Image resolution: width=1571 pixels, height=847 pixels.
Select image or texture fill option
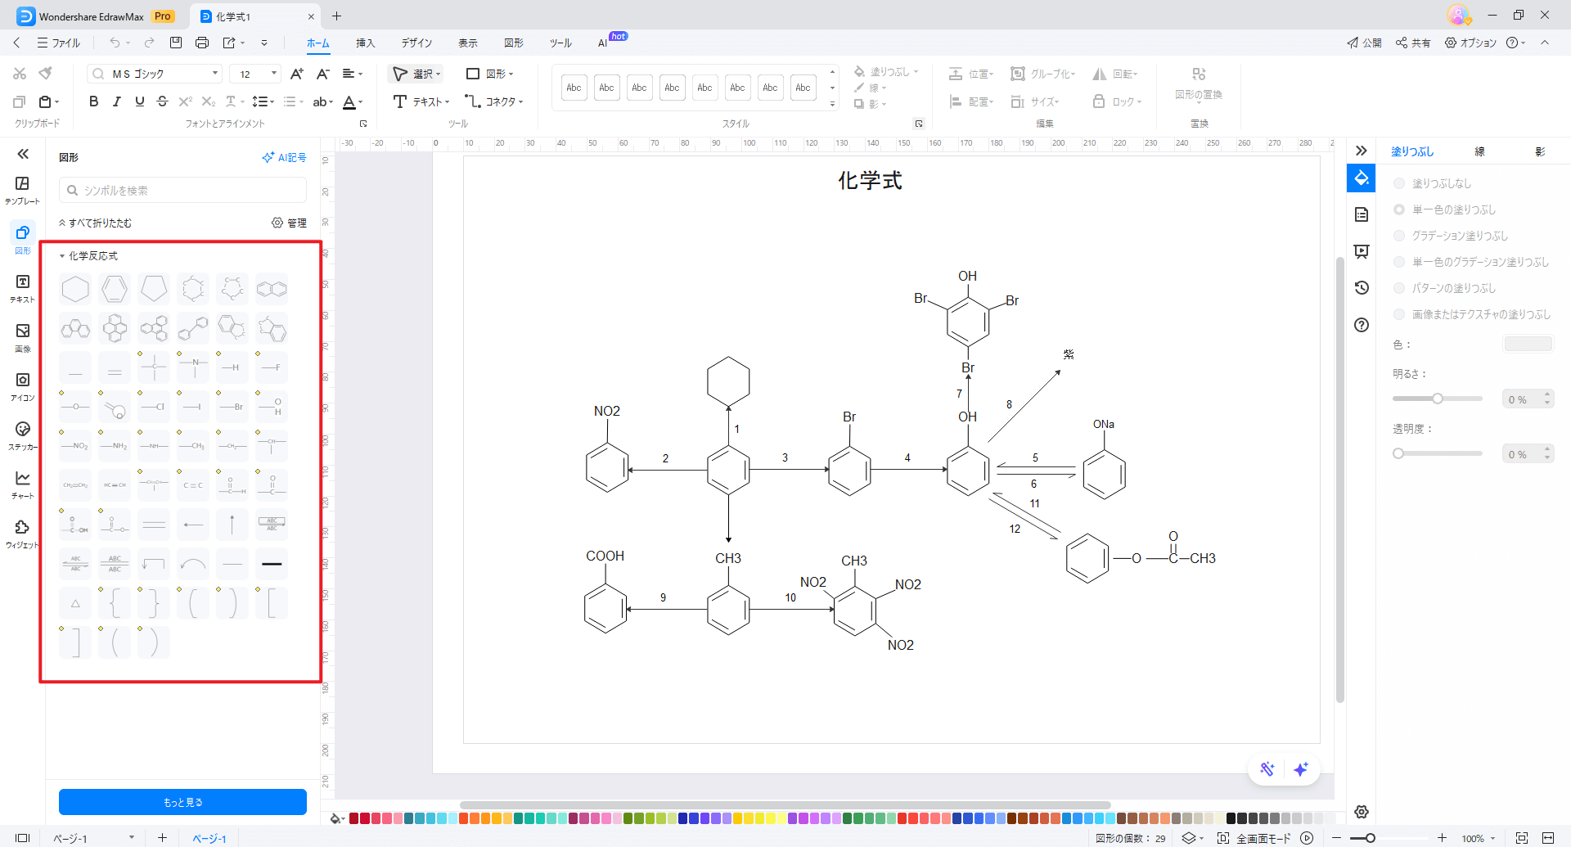point(1399,314)
